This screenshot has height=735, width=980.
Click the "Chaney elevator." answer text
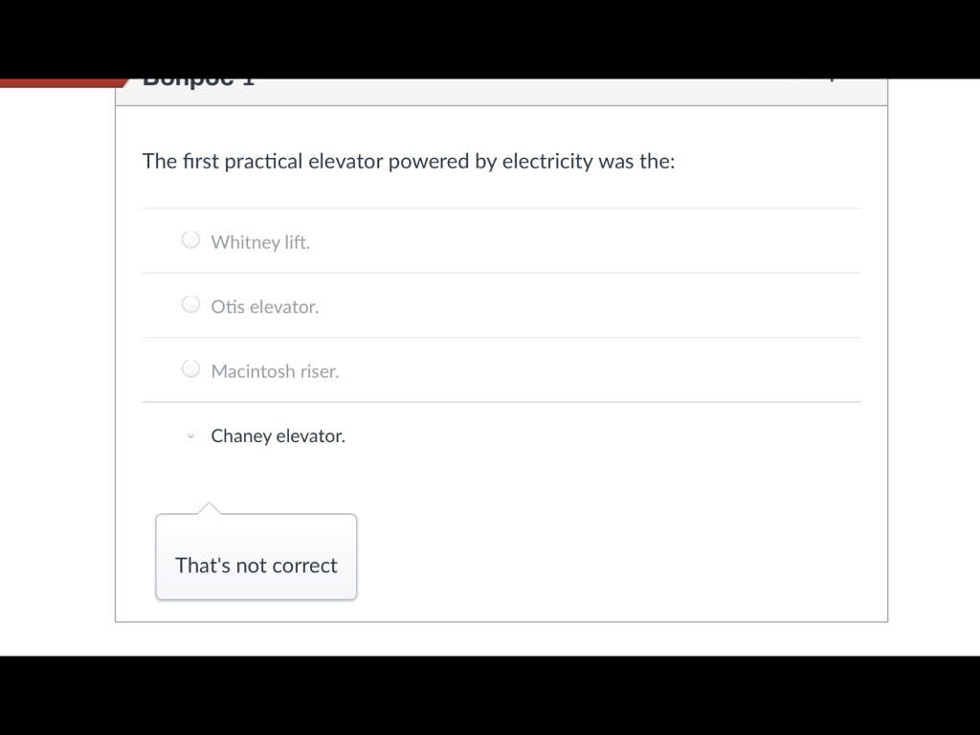(278, 436)
